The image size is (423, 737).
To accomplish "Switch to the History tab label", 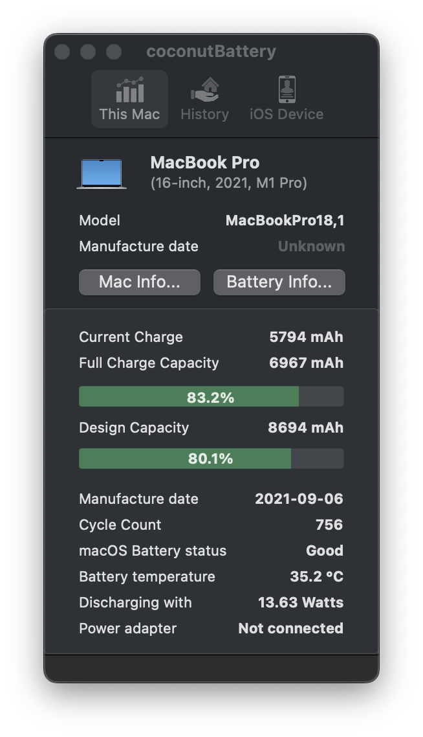I will [204, 114].
